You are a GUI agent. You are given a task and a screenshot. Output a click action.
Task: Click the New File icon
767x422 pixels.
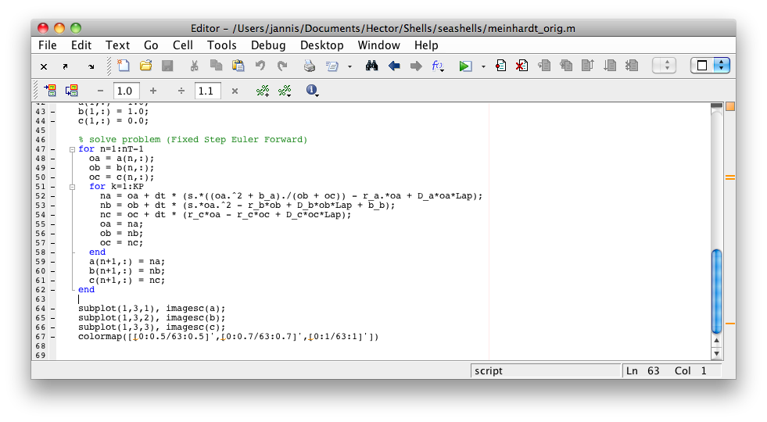(x=124, y=66)
